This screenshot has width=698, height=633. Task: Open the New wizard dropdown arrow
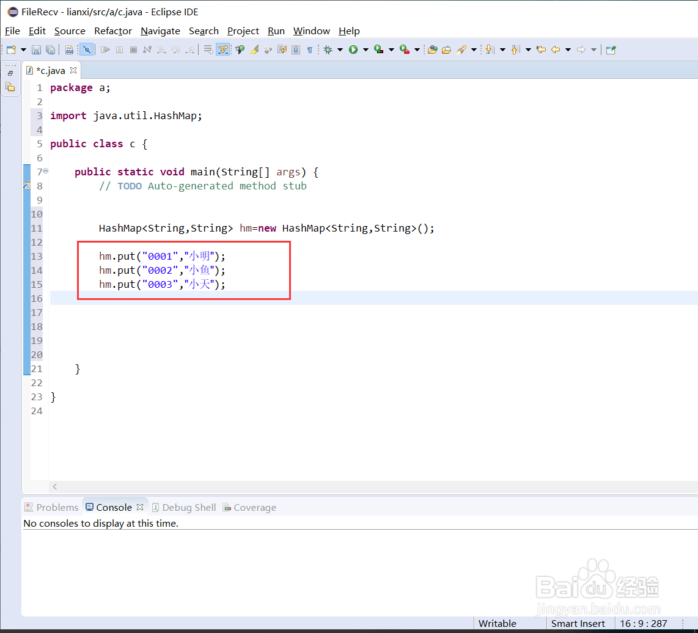click(24, 50)
